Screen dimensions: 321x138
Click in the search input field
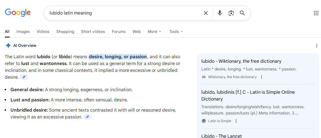click(x=123, y=13)
